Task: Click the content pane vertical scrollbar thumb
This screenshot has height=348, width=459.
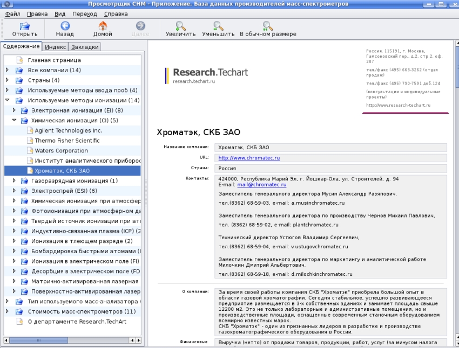Action: click(457, 67)
